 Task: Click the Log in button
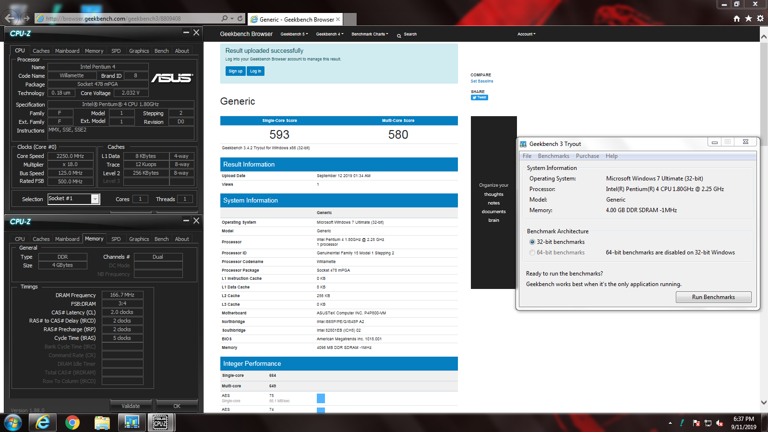tap(255, 71)
